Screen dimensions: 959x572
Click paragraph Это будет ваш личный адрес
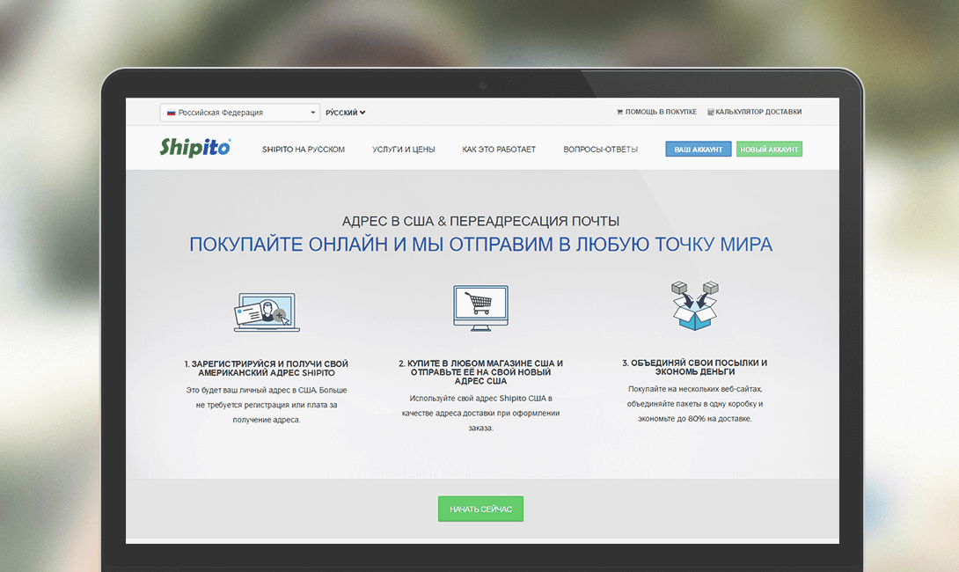coord(267,405)
